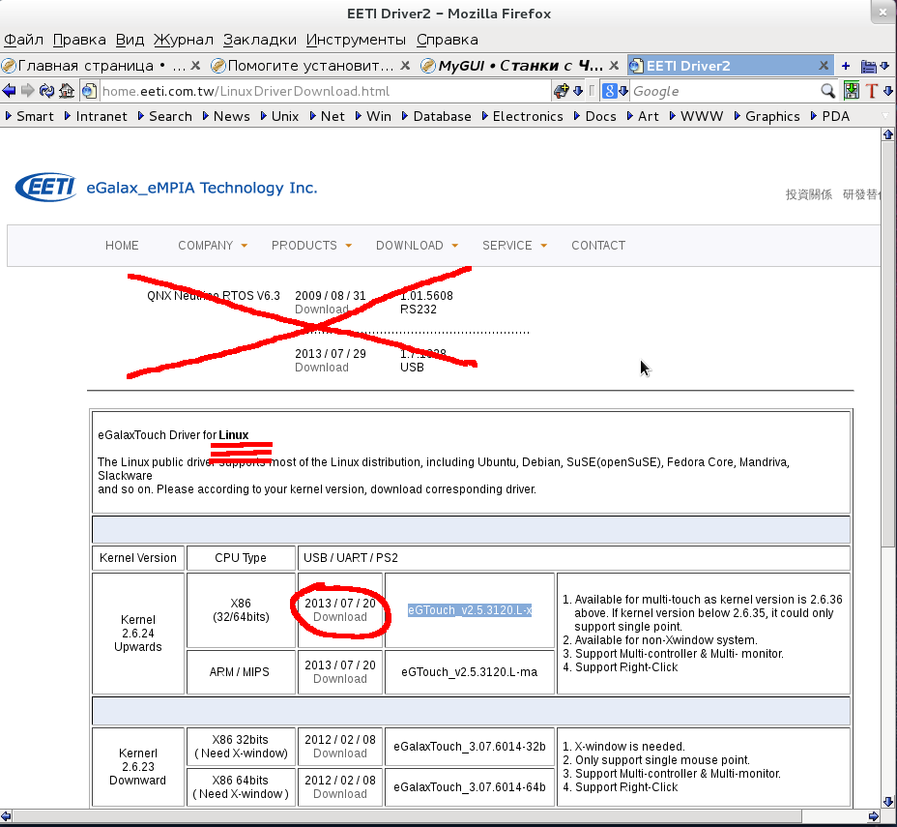This screenshot has width=897, height=827.
Task: Switch to the Главная страница tab
Action: 101,66
